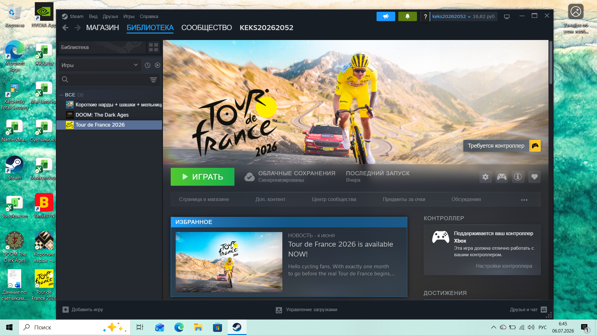Open Microsoft Edge on the taskbar

(x=179, y=327)
